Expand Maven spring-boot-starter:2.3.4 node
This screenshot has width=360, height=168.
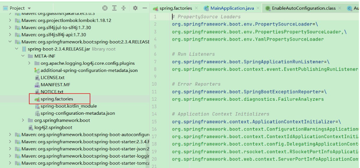10,142
